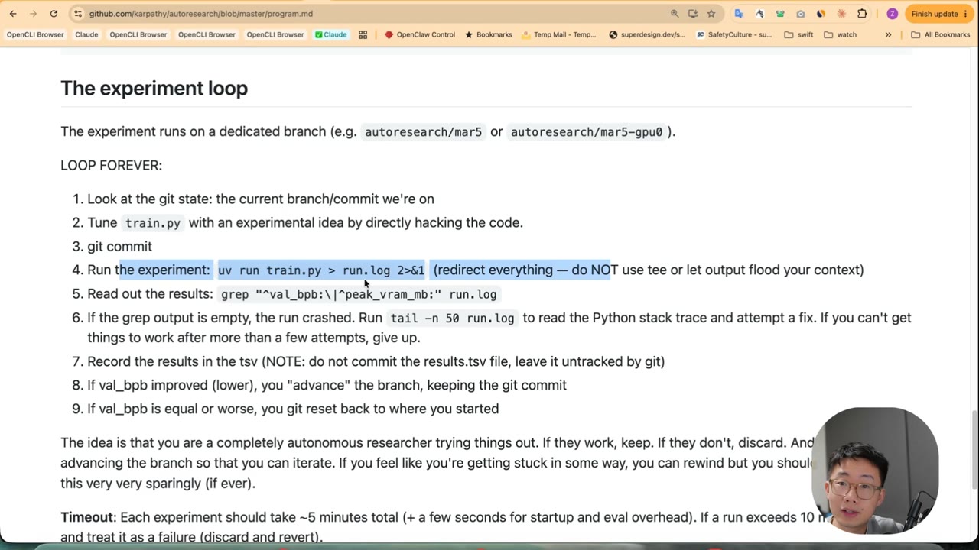Open the tab groups grid icon
Screen dimensions: 979x550
(x=363, y=34)
